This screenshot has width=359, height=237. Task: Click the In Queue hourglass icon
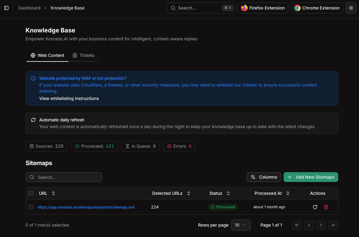[x=128, y=146]
